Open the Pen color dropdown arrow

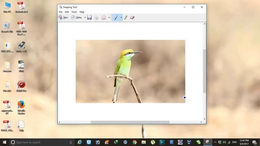point(121,17)
